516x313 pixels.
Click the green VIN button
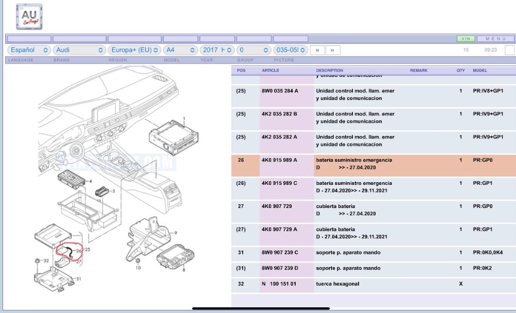465,39
